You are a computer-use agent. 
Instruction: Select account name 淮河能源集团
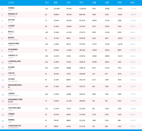[13, 50]
